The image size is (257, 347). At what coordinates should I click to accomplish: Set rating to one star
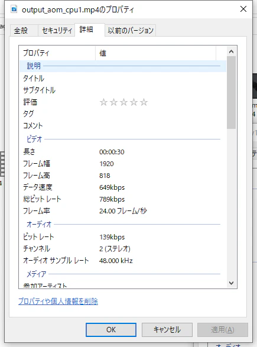click(x=103, y=102)
